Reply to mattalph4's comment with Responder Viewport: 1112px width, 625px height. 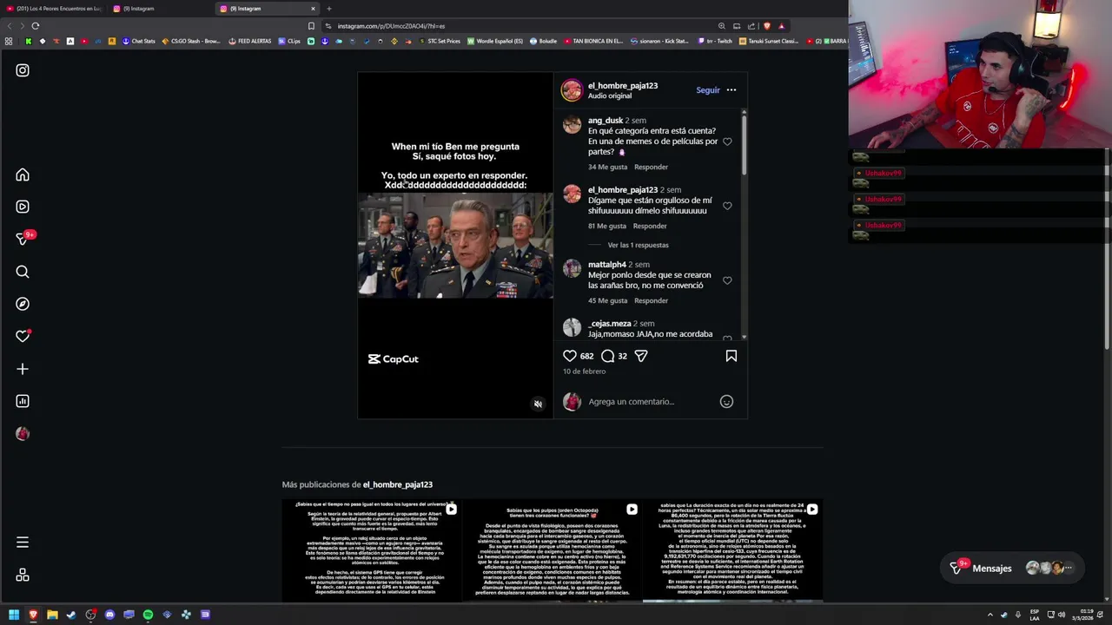pyautogui.click(x=651, y=300)
